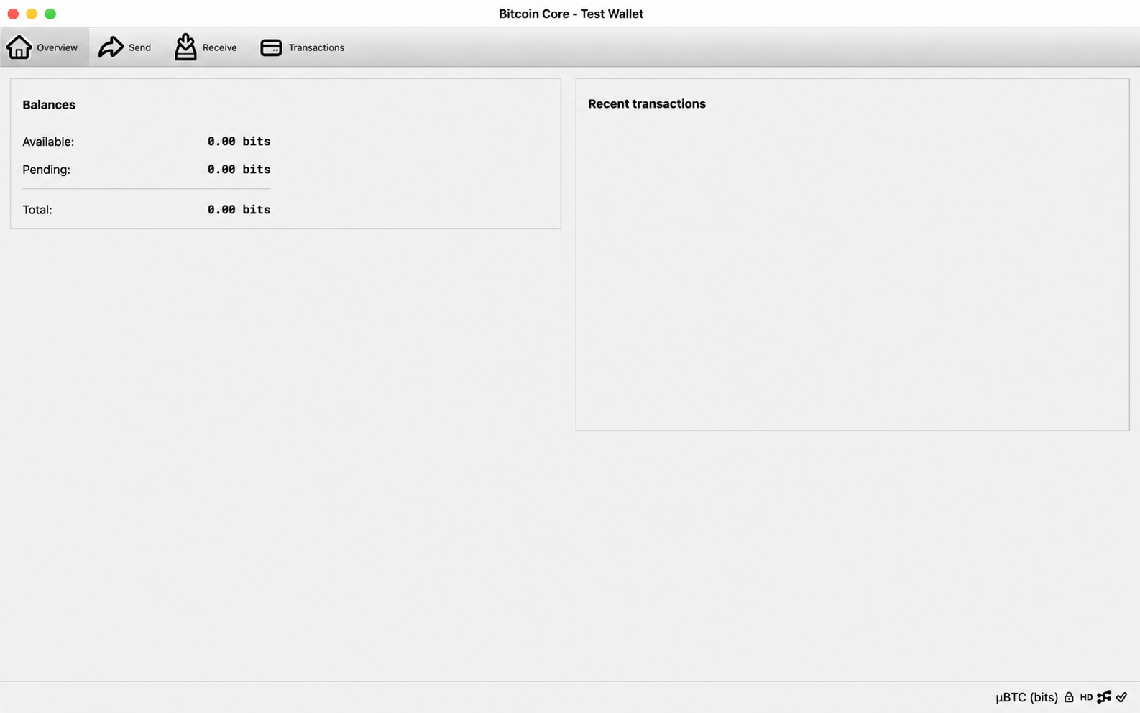Image resolution: width=1140 pixels, height=713 pixels.
Task: Click the Pending label
Action: pyautogui.click(x=46, y=170)
